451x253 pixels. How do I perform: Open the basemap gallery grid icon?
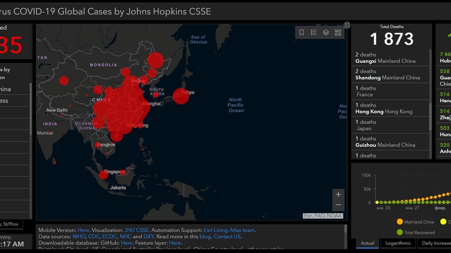(x=338, y=32)
